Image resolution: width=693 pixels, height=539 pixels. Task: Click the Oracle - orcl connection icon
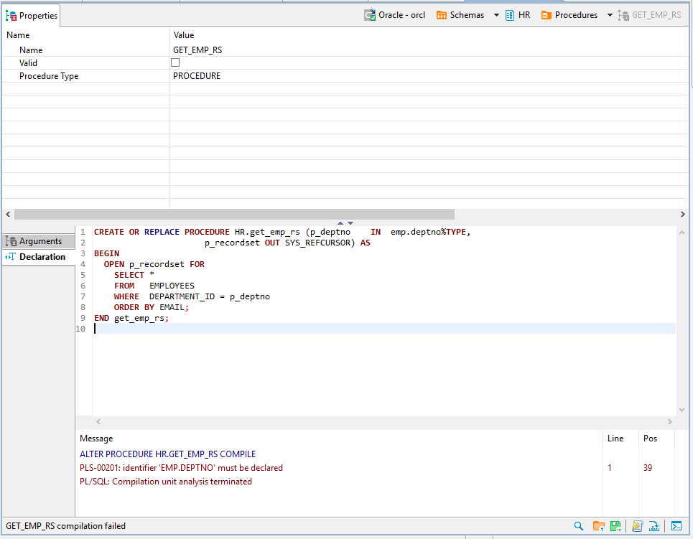[x=371, y=14]
